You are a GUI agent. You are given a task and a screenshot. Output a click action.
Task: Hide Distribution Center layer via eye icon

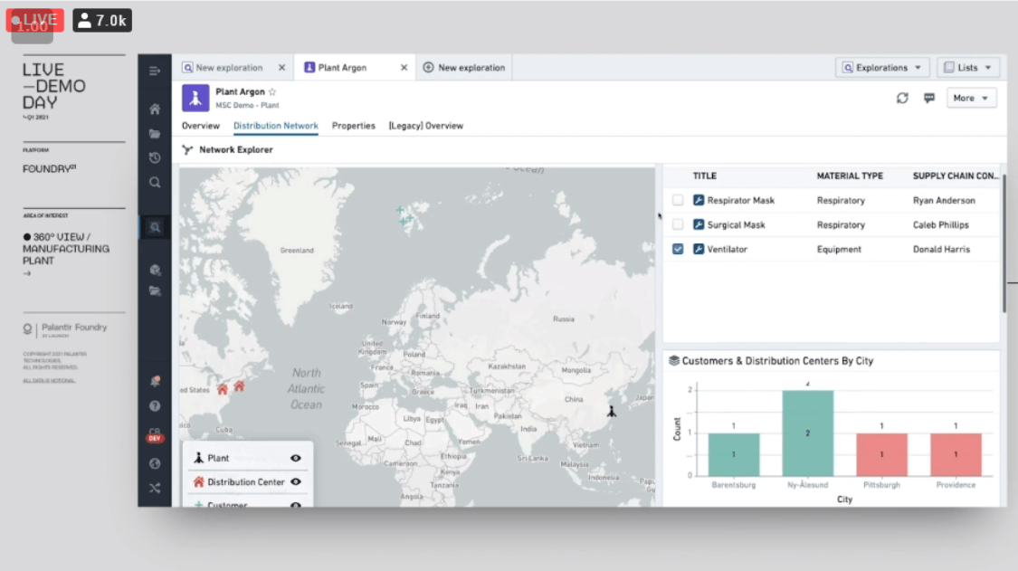coord(295,482)
